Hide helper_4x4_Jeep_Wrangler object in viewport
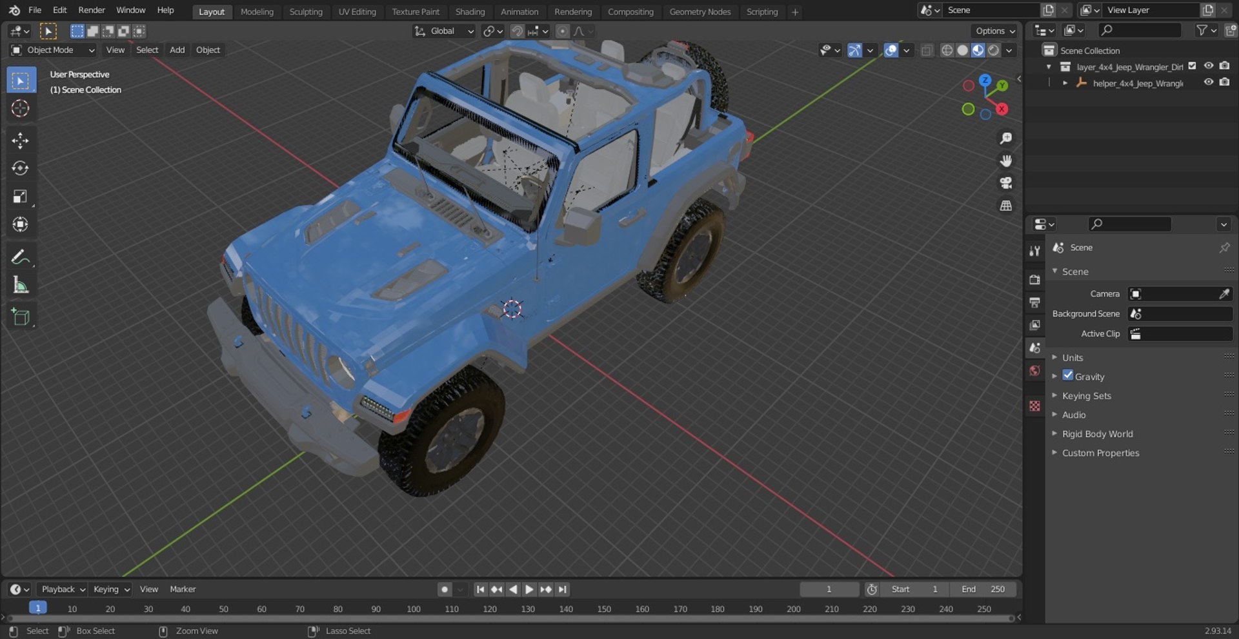Screen dimensions: 1239x639 (1209, 83)
